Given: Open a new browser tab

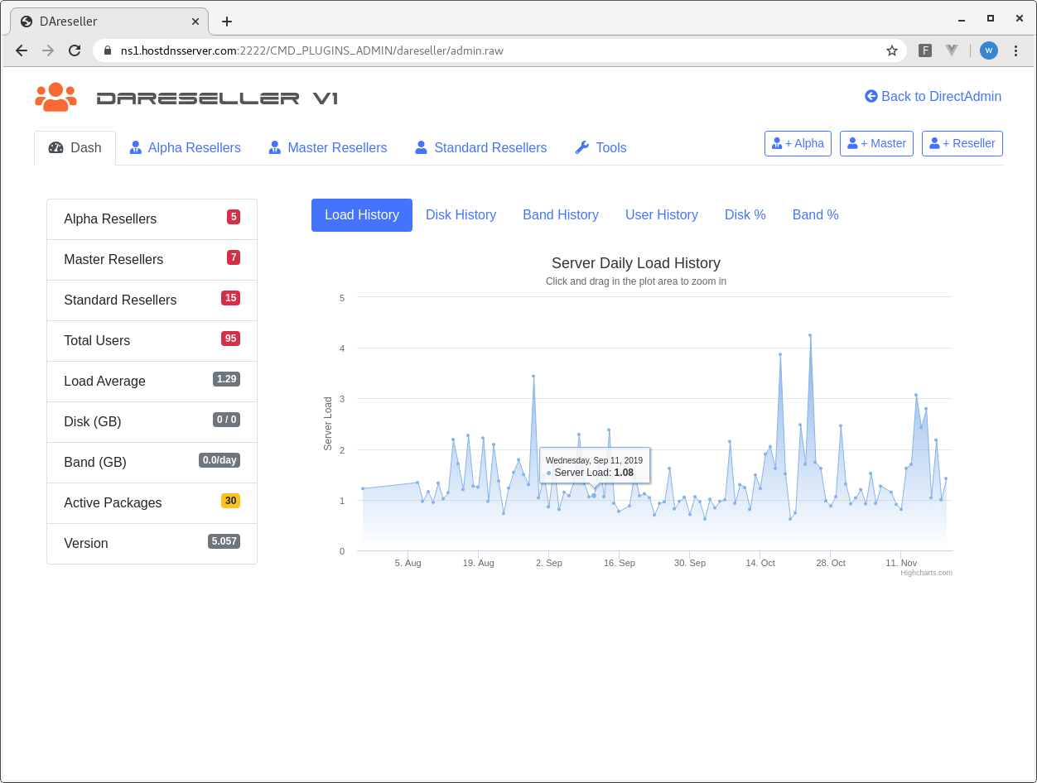Looking at the screenshot, I should tap(227, 22).
